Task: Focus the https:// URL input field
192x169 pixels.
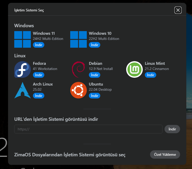Action: 88,129
